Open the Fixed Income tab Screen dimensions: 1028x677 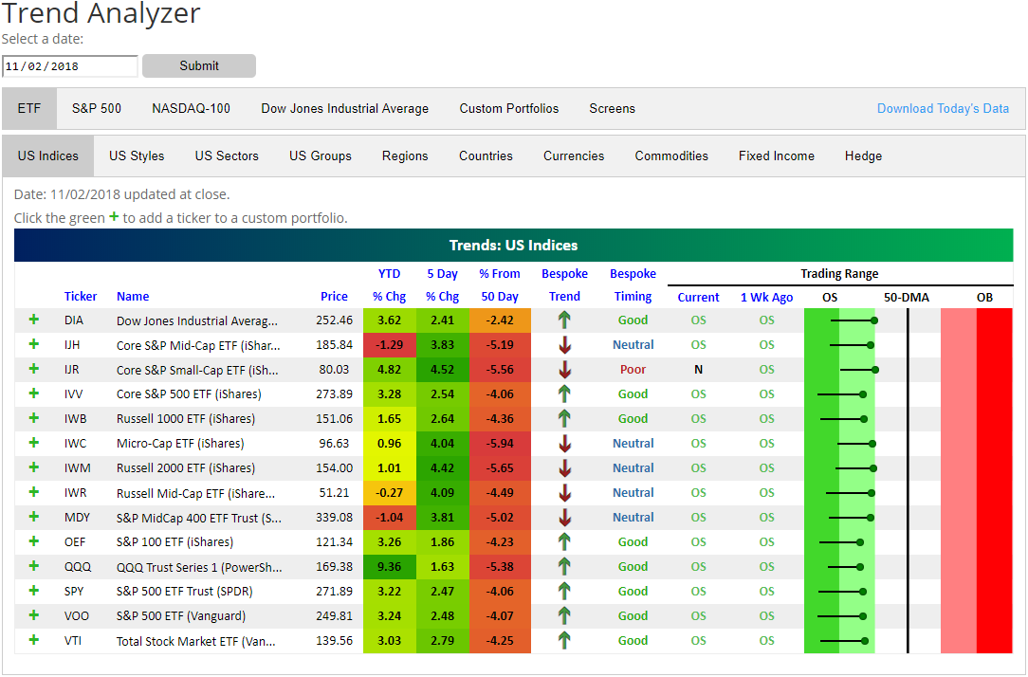(776, 156)
